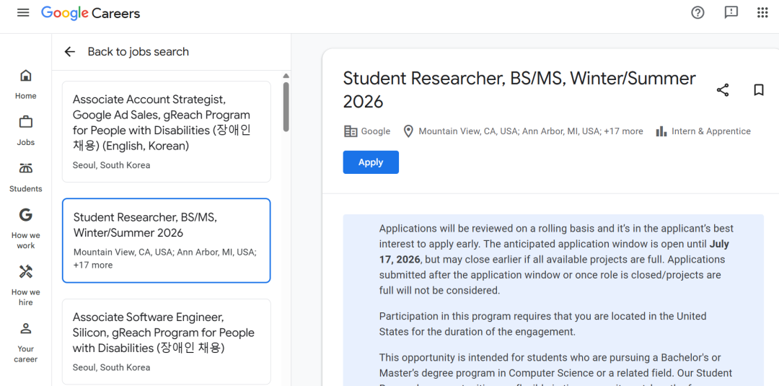Open the help question mark icon
Viewport: 779px width, 386px height.
[x=697, y=12]
